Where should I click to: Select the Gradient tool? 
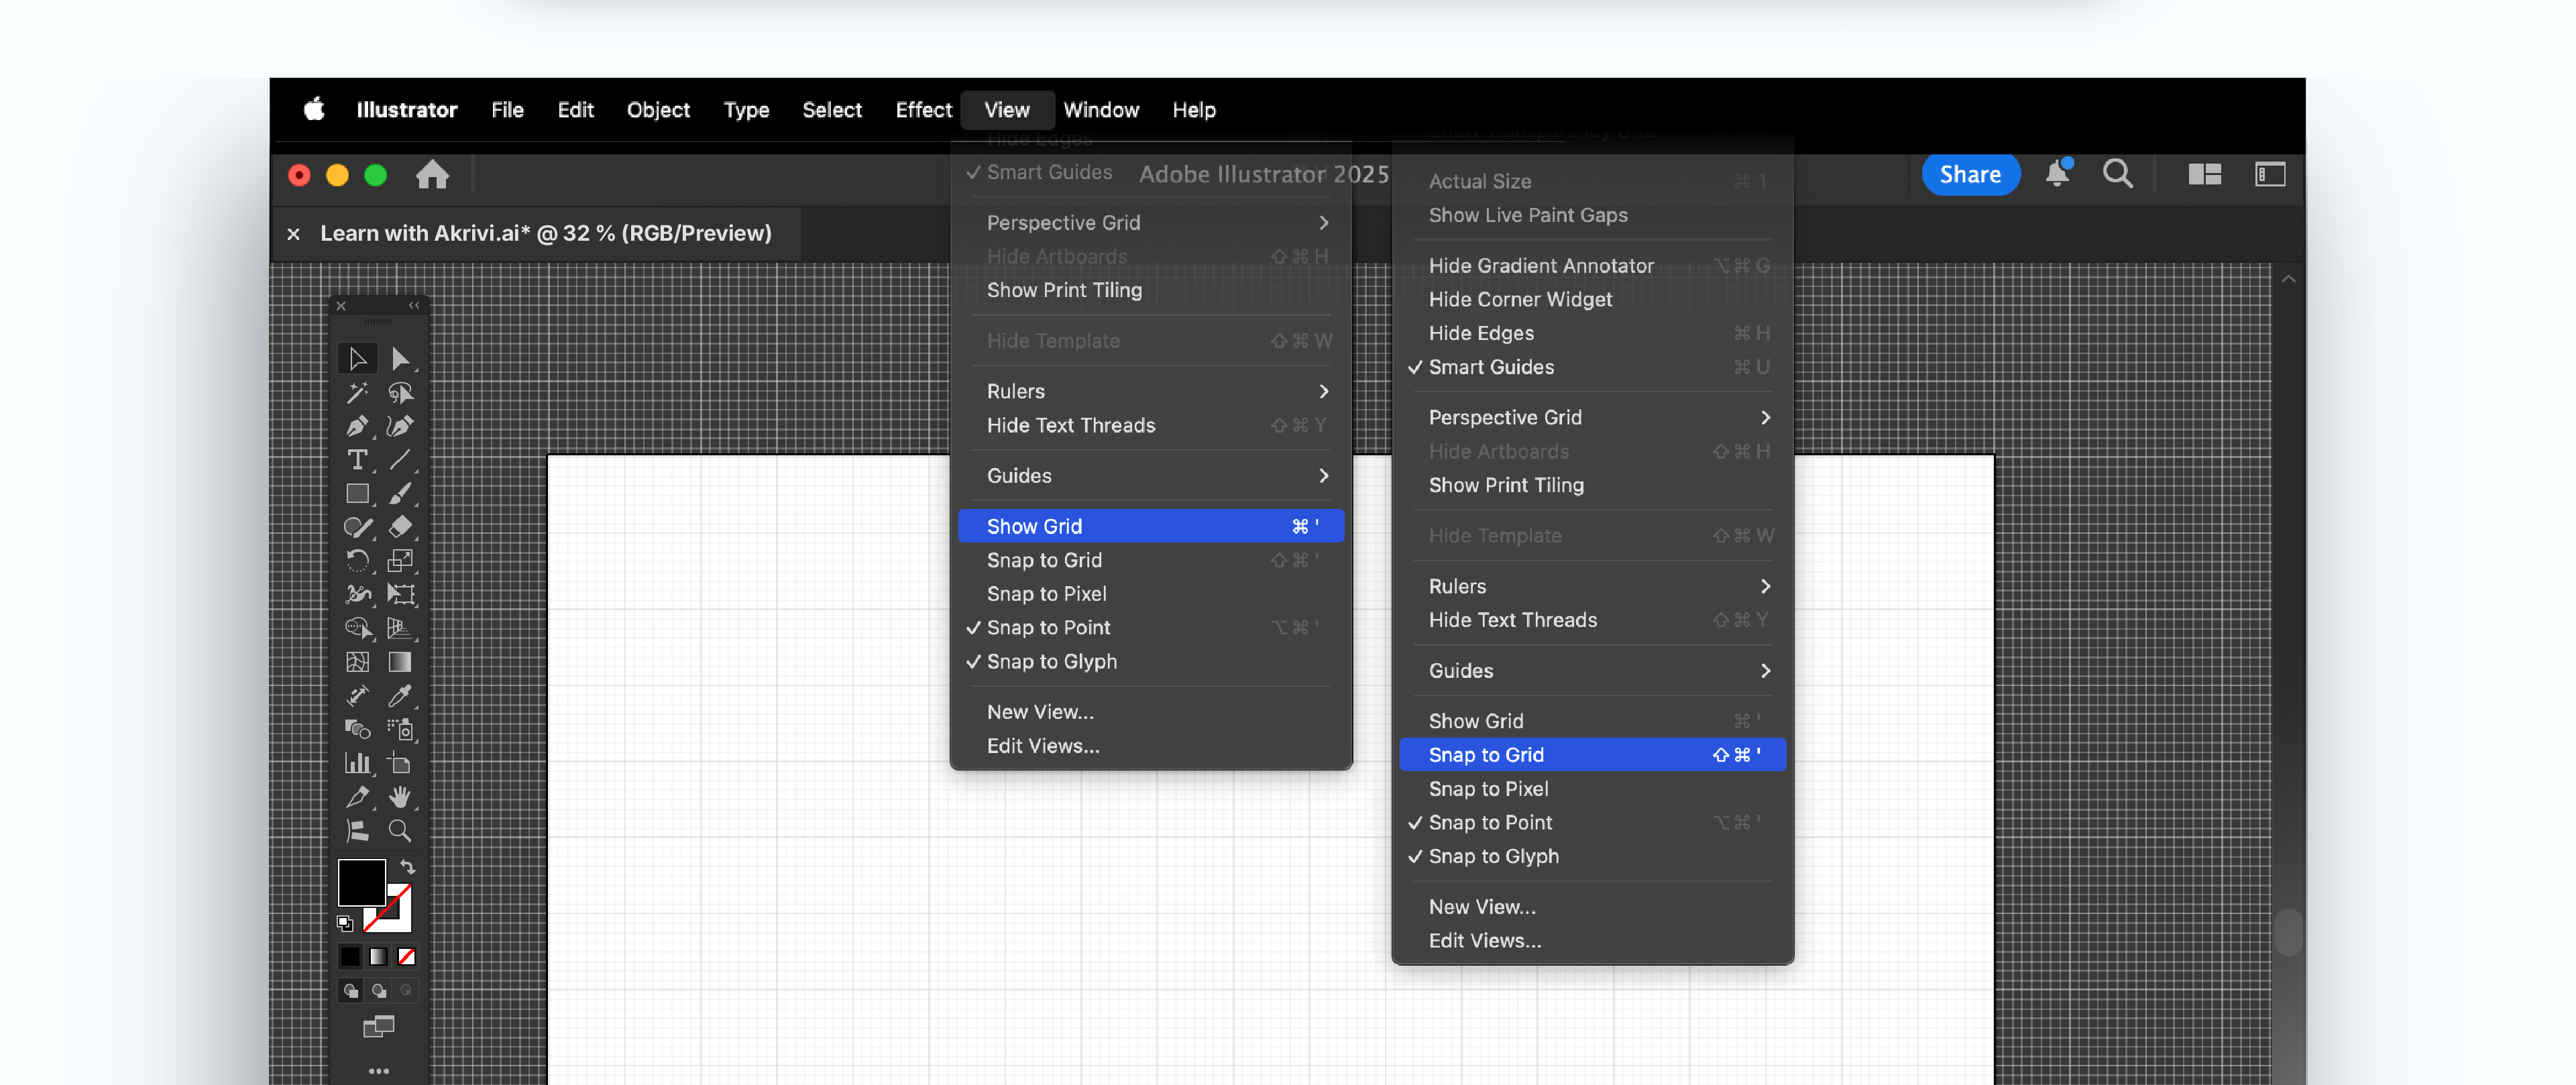click(400, 662)
